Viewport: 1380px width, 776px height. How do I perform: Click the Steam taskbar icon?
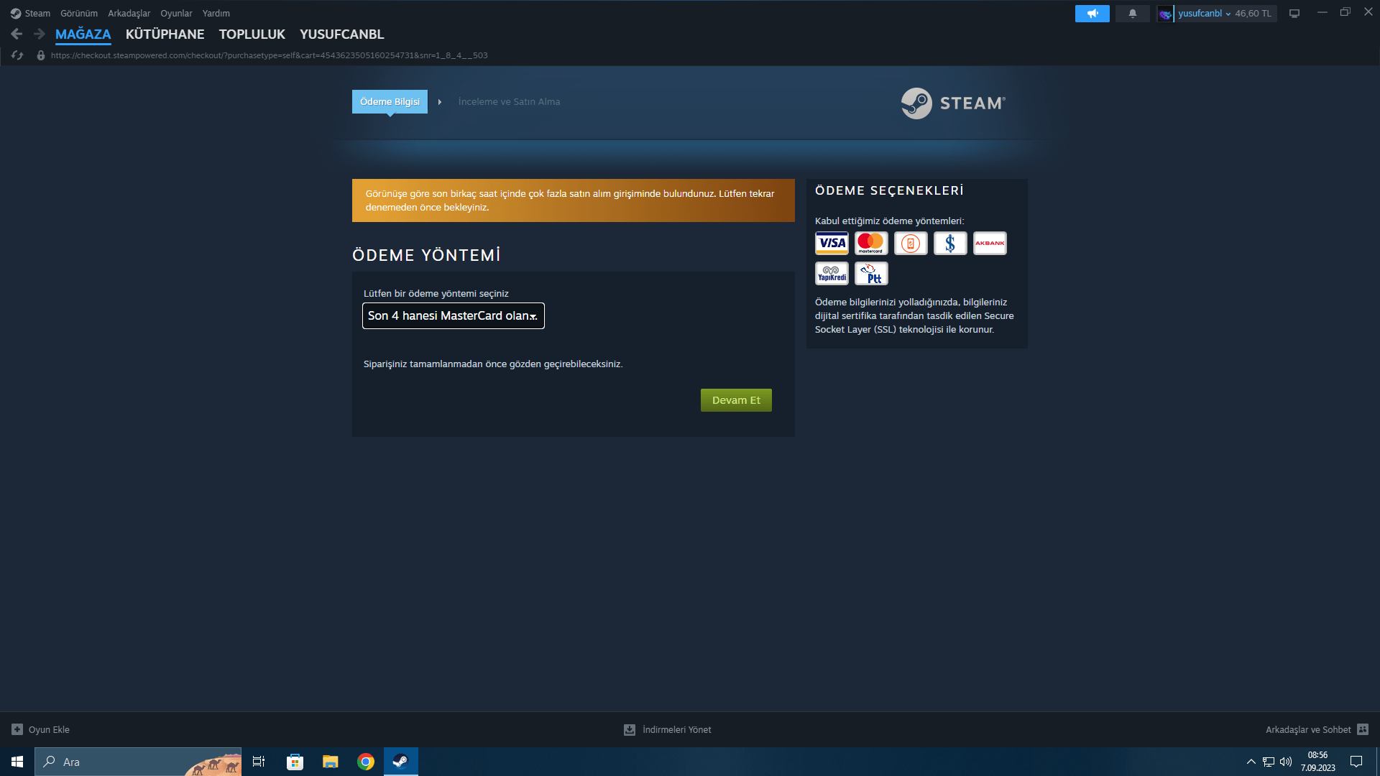tap(401, 762)
